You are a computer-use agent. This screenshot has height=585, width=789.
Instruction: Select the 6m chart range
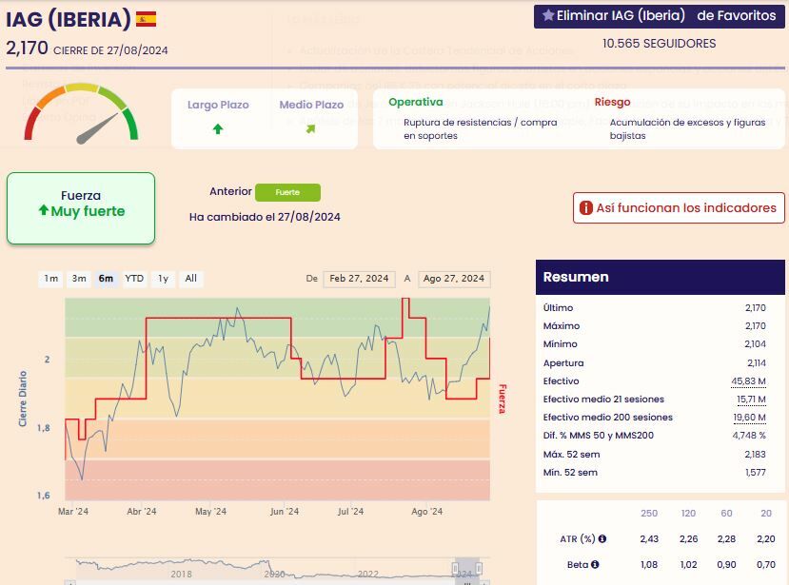[106, 279]
